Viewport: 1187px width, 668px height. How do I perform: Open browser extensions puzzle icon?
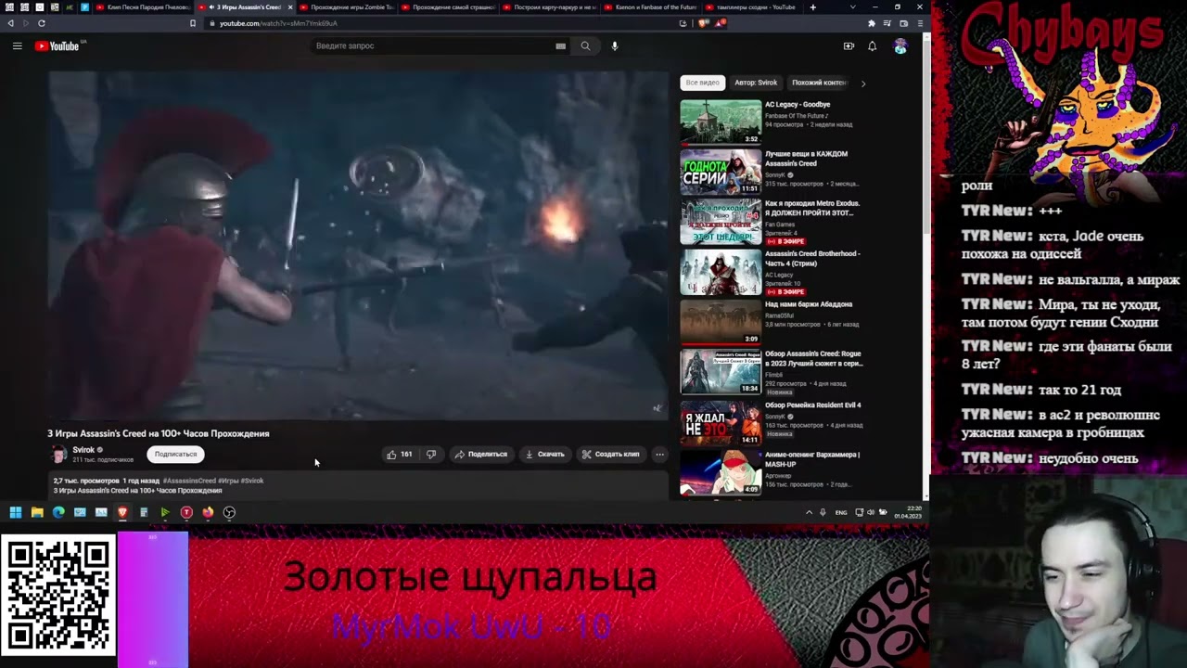click(872, 23)
